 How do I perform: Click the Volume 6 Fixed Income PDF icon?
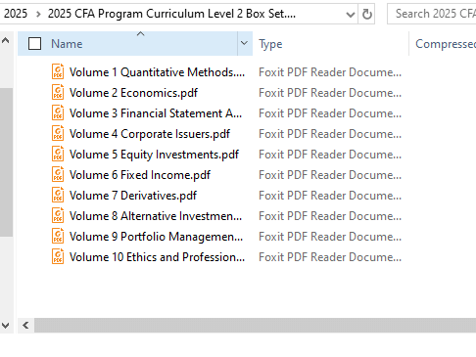pos(58,174)
